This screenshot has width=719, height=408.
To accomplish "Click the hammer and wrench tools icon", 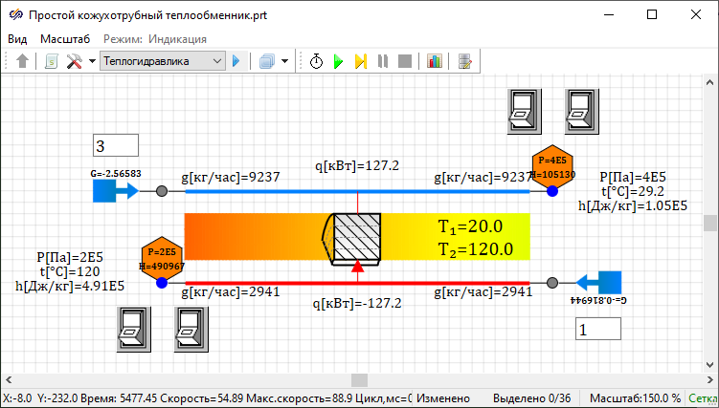I will click(x=74, y=61).
